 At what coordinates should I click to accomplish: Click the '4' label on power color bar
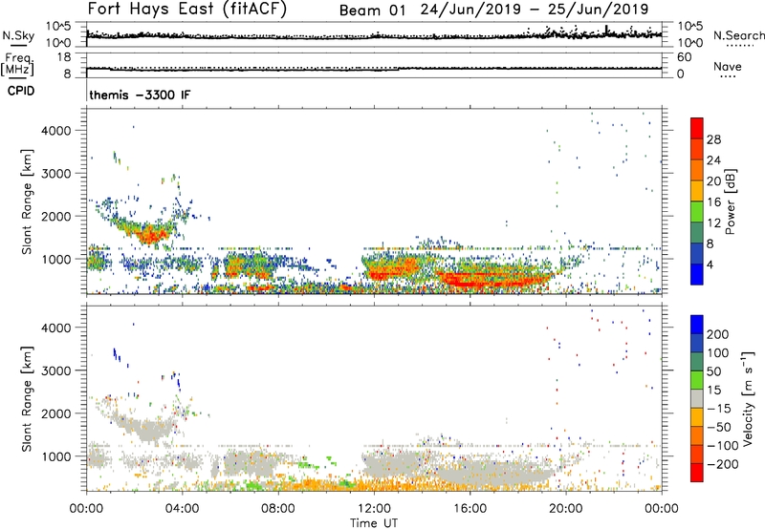click(710, 264)
